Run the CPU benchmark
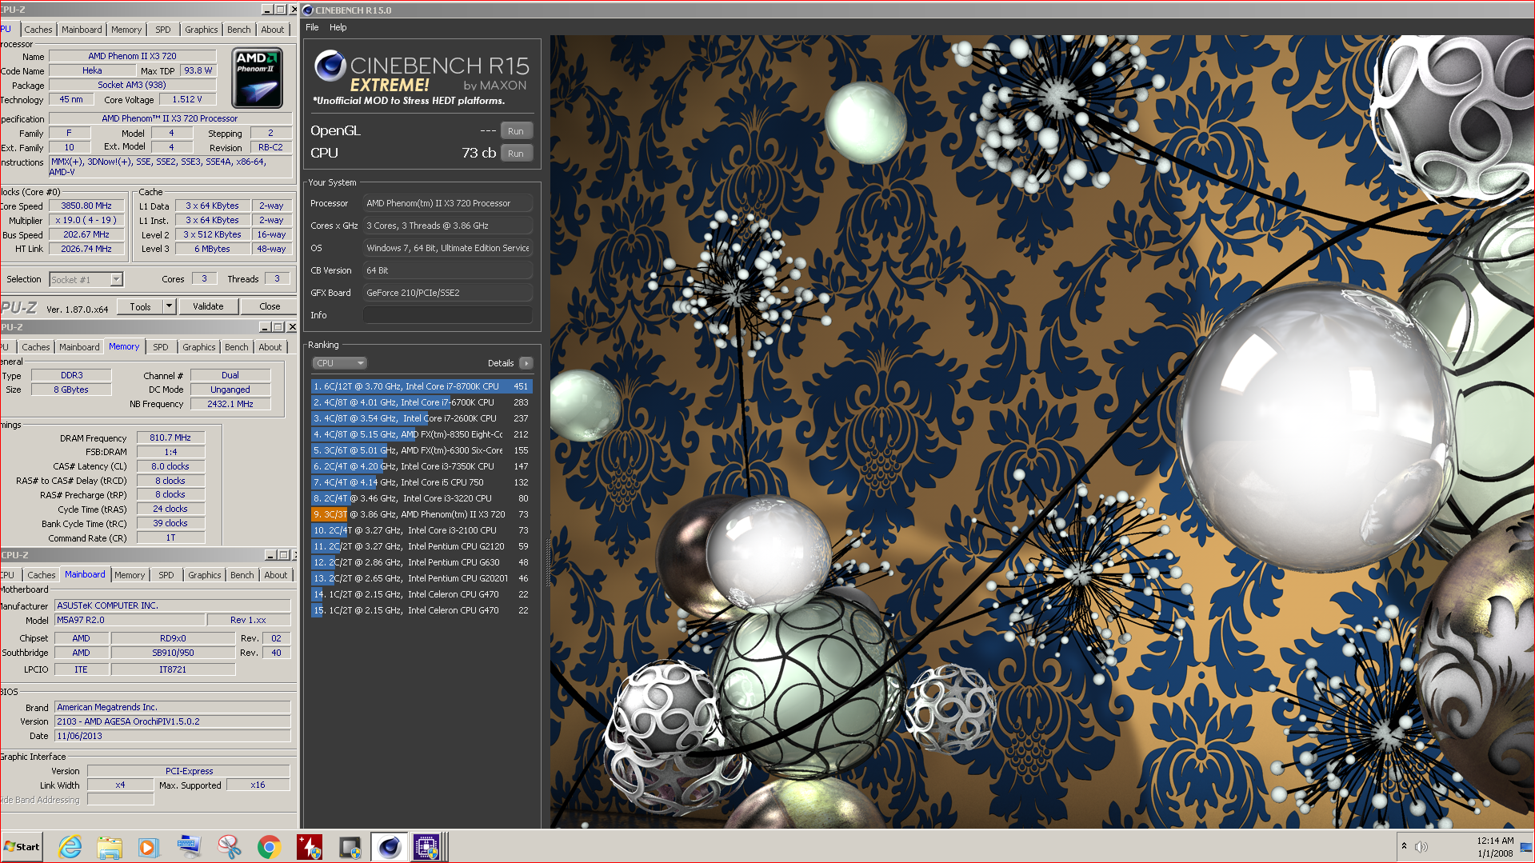1535x863 pixels. tap(516, 154)
